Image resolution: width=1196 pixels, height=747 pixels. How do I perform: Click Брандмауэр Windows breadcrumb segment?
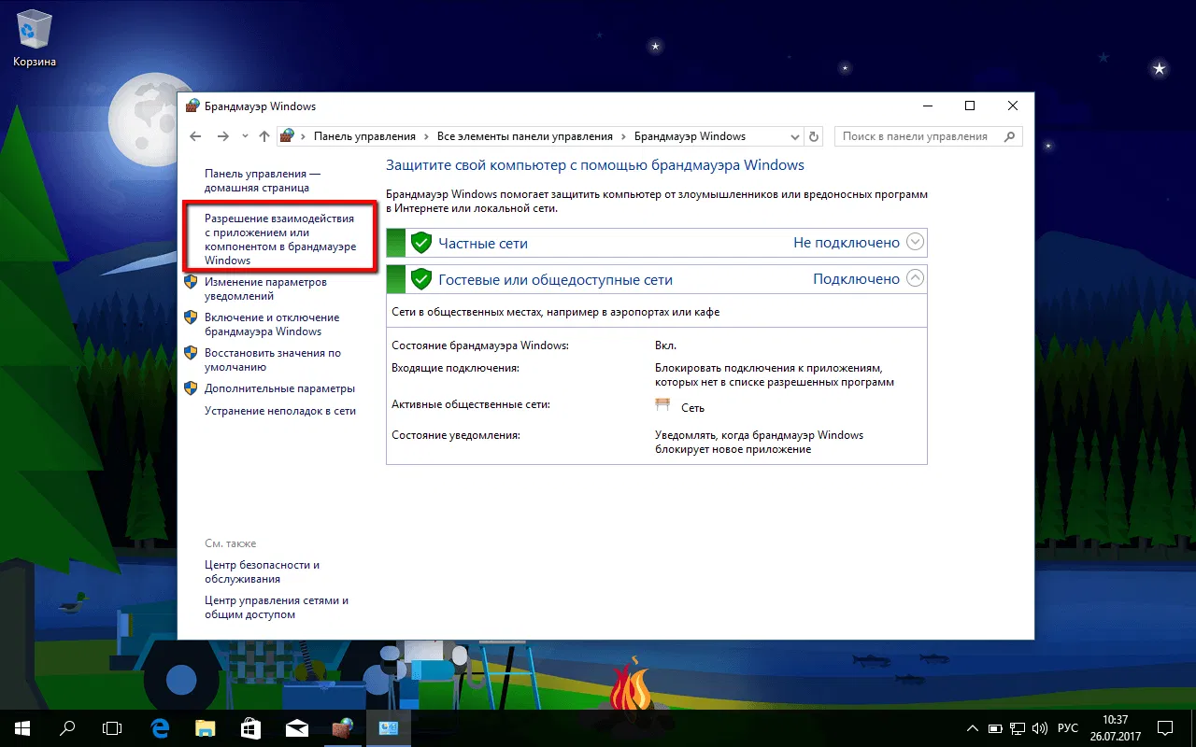coord(690,136)
